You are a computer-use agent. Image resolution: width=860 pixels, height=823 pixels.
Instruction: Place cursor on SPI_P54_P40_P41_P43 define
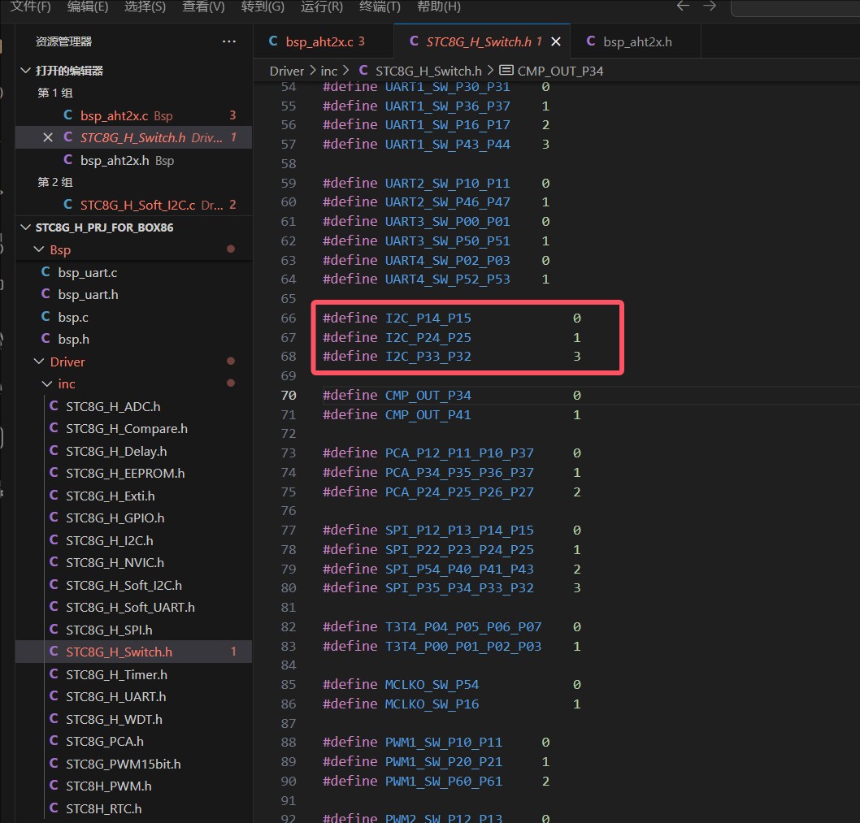tap(459, 570)
